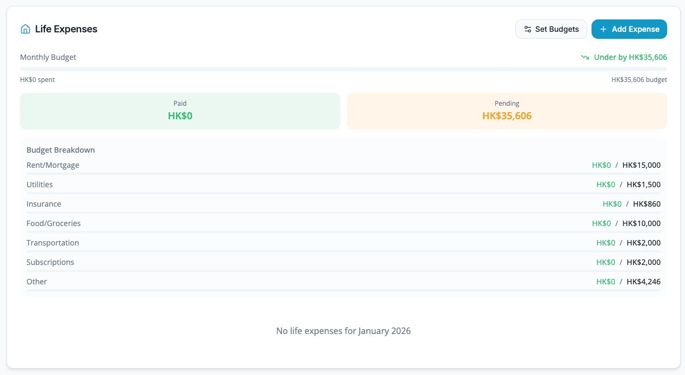The height and width of the screenshot is (375, 685).
Task: Add a new expense
Action: 629,29
